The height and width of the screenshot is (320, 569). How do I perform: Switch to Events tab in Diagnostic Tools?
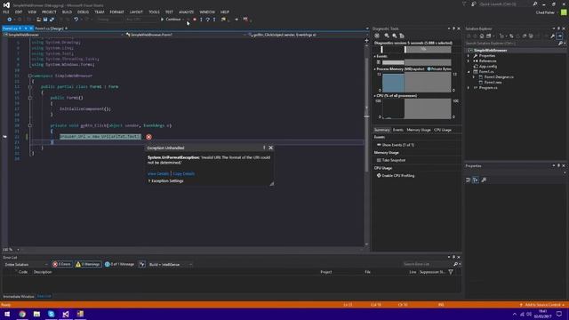pos(398,130)
